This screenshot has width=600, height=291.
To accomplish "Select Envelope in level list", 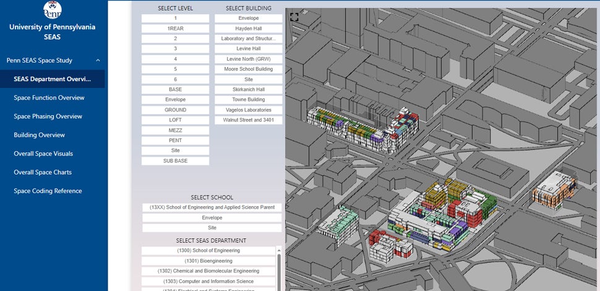I will [x=175, y=100].
